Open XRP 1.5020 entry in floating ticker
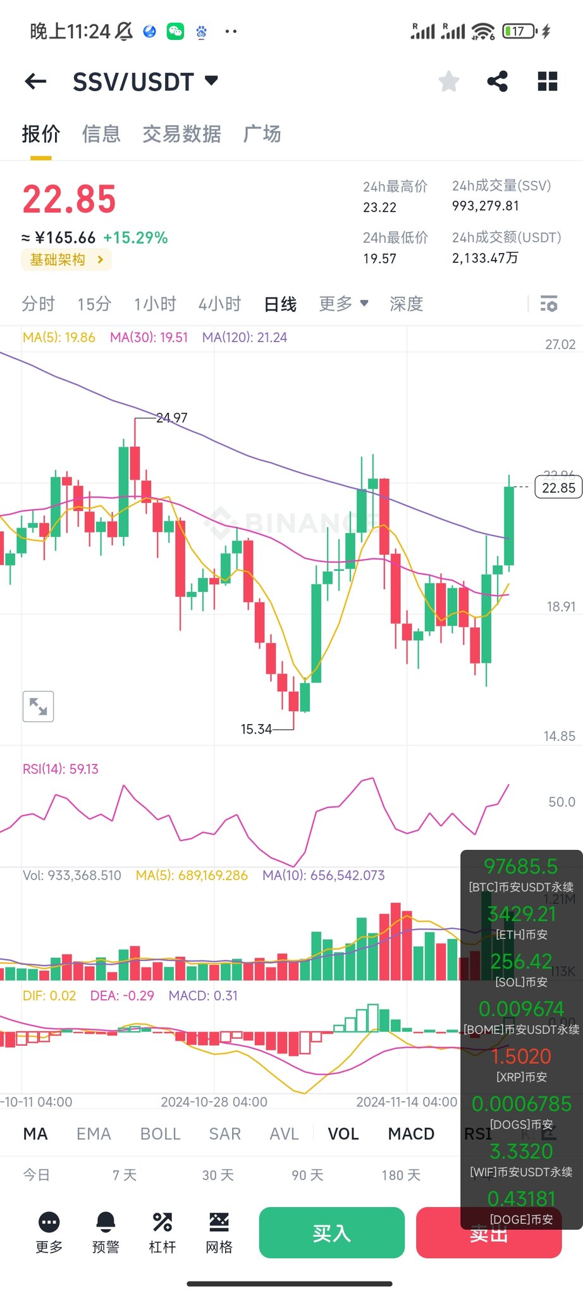The width and height of the screenshot is (583, 1295). pos(521,1065)
